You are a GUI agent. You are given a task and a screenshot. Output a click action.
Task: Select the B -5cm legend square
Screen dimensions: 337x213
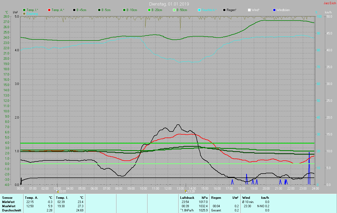click(100, 10)
